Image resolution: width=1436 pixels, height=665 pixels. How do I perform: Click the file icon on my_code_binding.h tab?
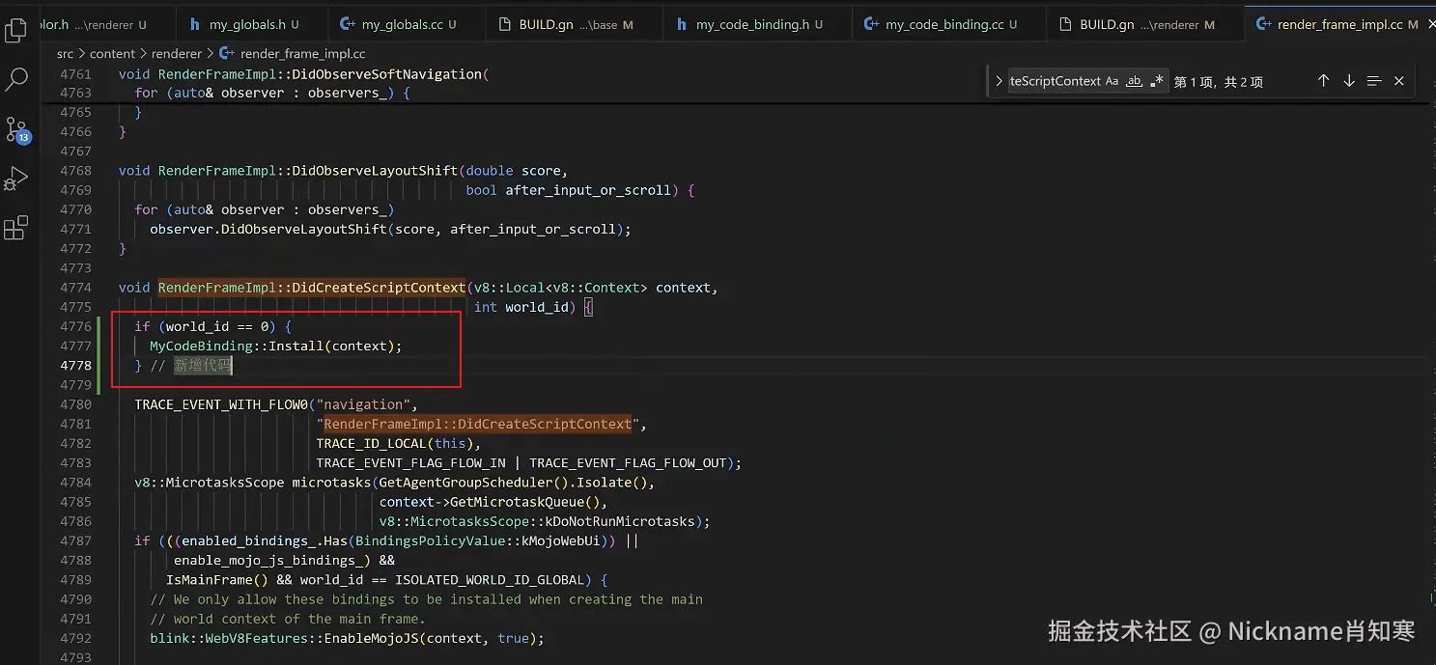(x=682, y=24)
